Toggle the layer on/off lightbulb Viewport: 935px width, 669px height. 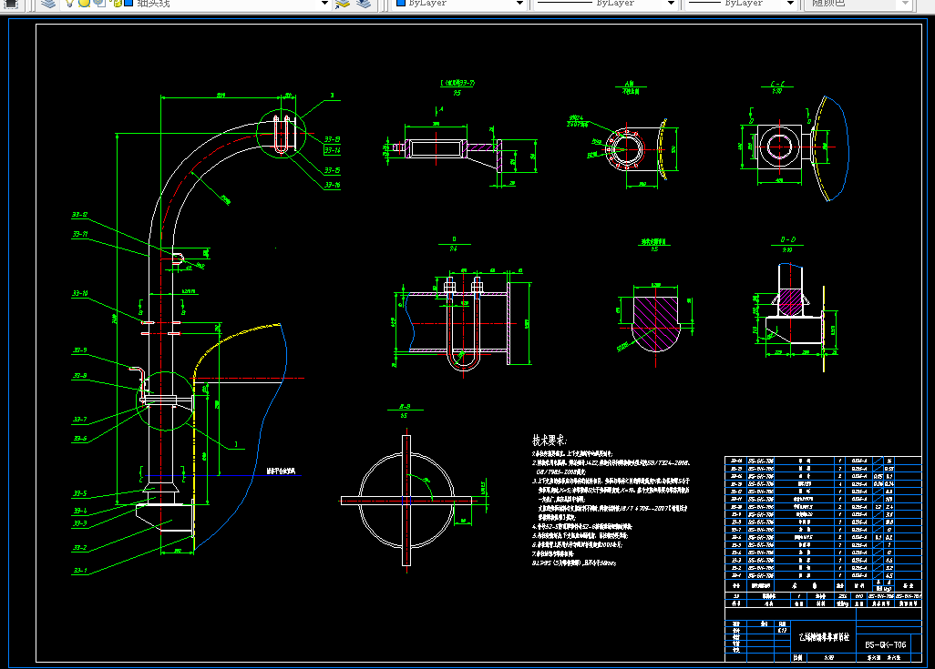(x=70, y=3)
